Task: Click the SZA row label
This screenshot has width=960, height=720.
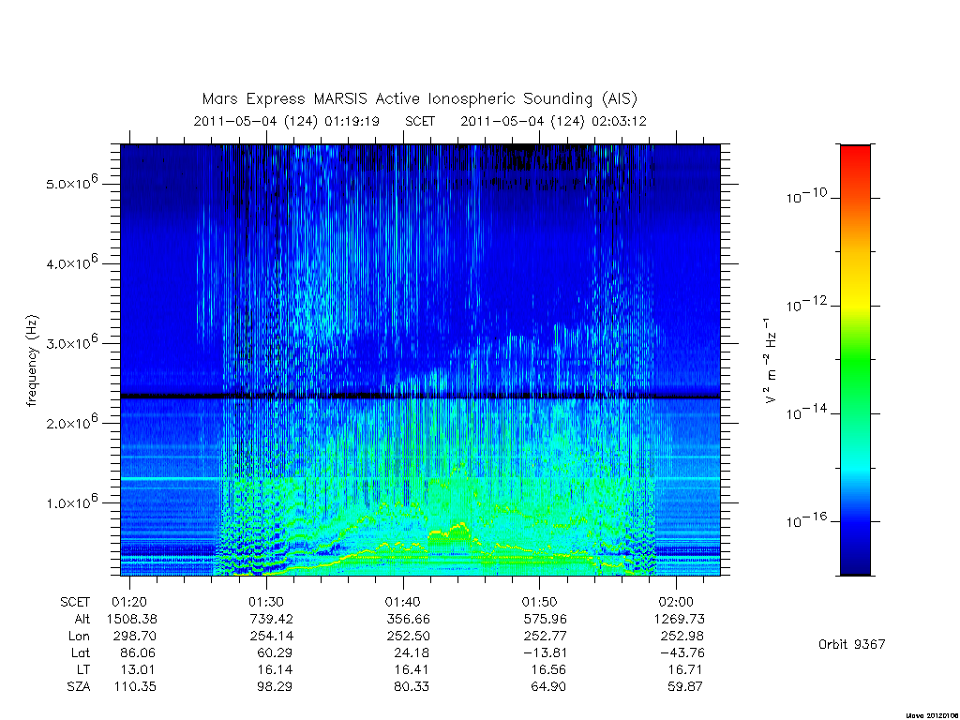Action: tap(79, 687)
